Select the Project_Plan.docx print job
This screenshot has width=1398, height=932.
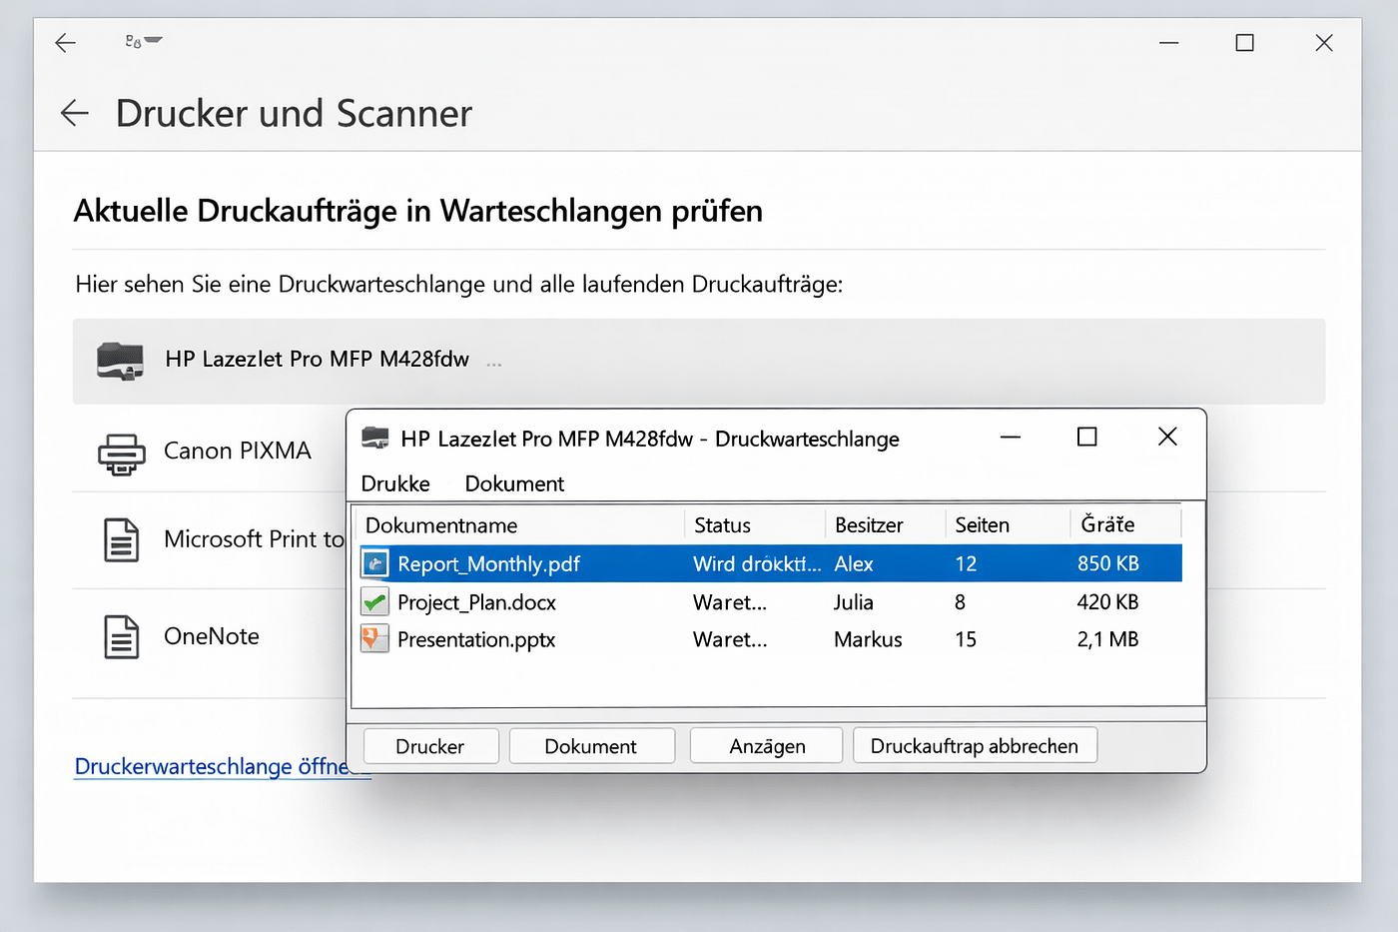[x=769, y=601]
